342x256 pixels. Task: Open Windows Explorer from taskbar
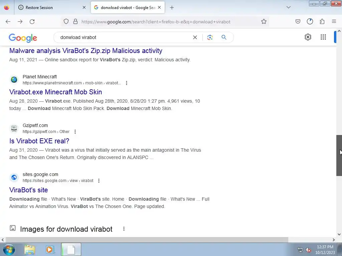(30, 250)
